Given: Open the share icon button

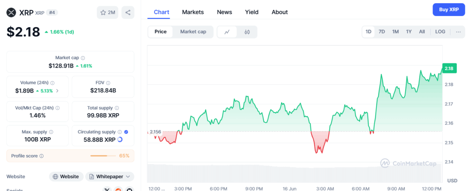Looking at the screenshot, I should pos(128,12).
